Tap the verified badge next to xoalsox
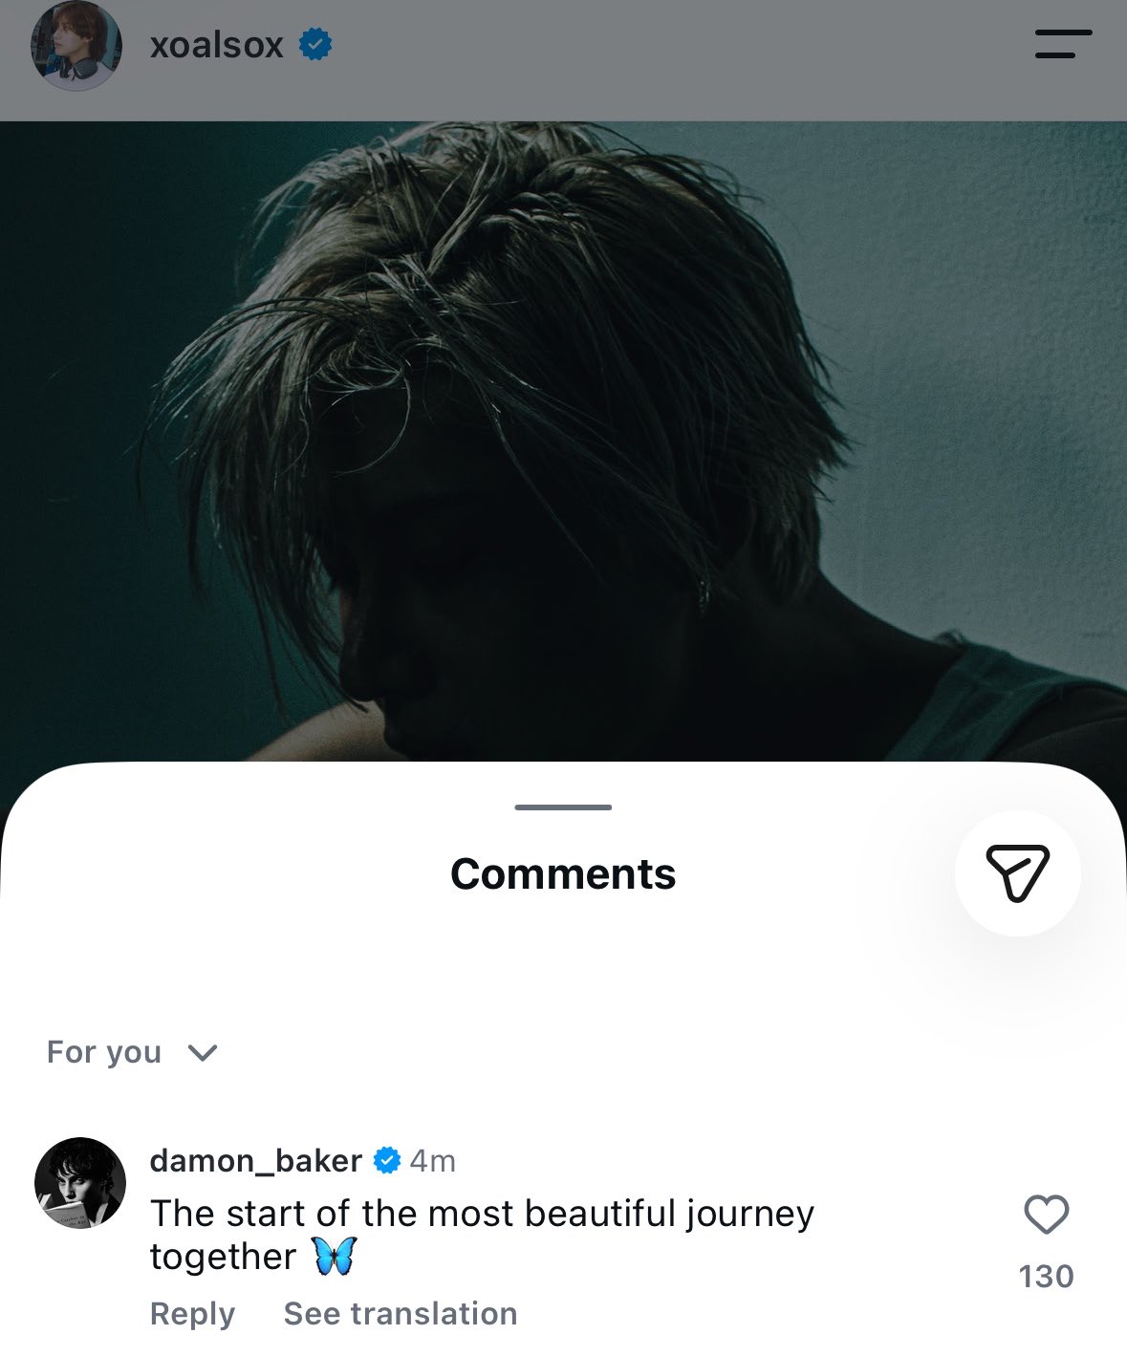Screen dimensions: 1127x1356 coord(315,44)
